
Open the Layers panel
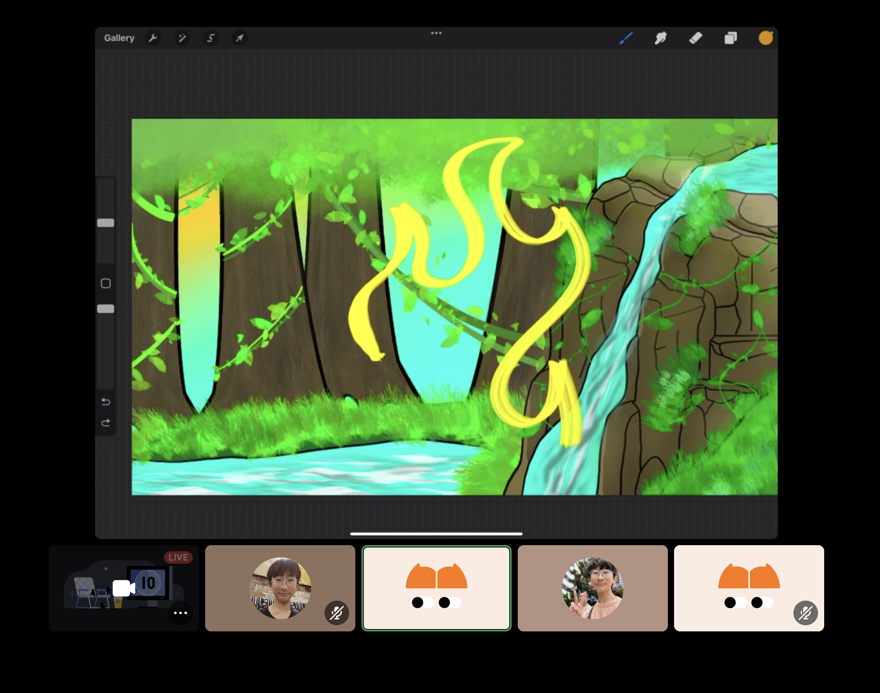pyautogui.click(x=730, y=38)
